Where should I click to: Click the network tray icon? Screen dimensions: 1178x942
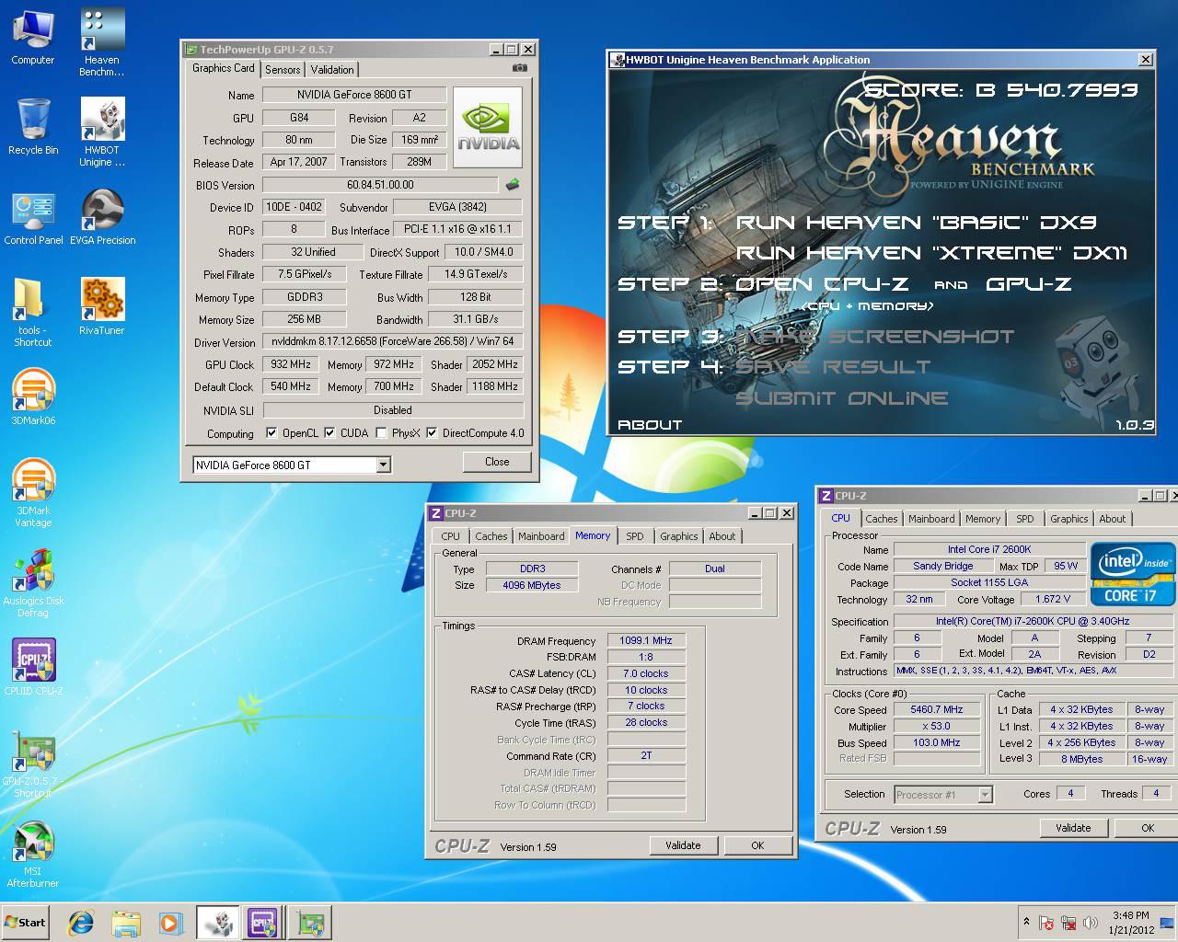click(1068, 923)
